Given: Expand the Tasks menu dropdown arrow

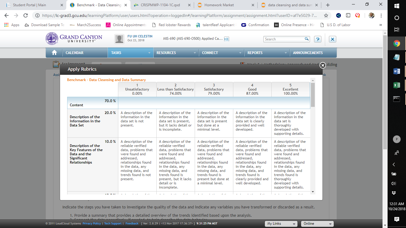Looking at the screenshot, I should click(149, 53).
